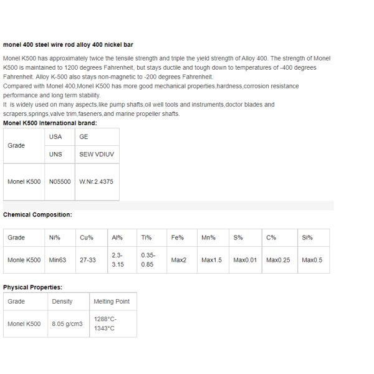Click the 'Chemical Composition:' heading

pos(37,214)
